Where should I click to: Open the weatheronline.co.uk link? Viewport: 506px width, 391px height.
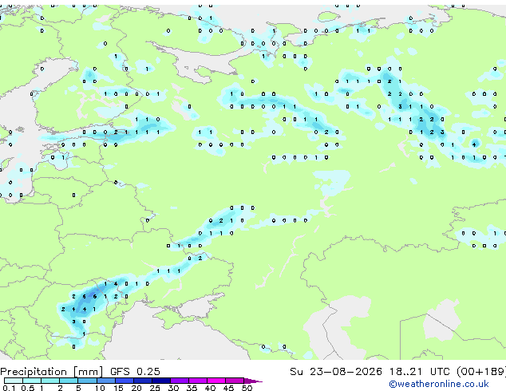pos(438,384)
